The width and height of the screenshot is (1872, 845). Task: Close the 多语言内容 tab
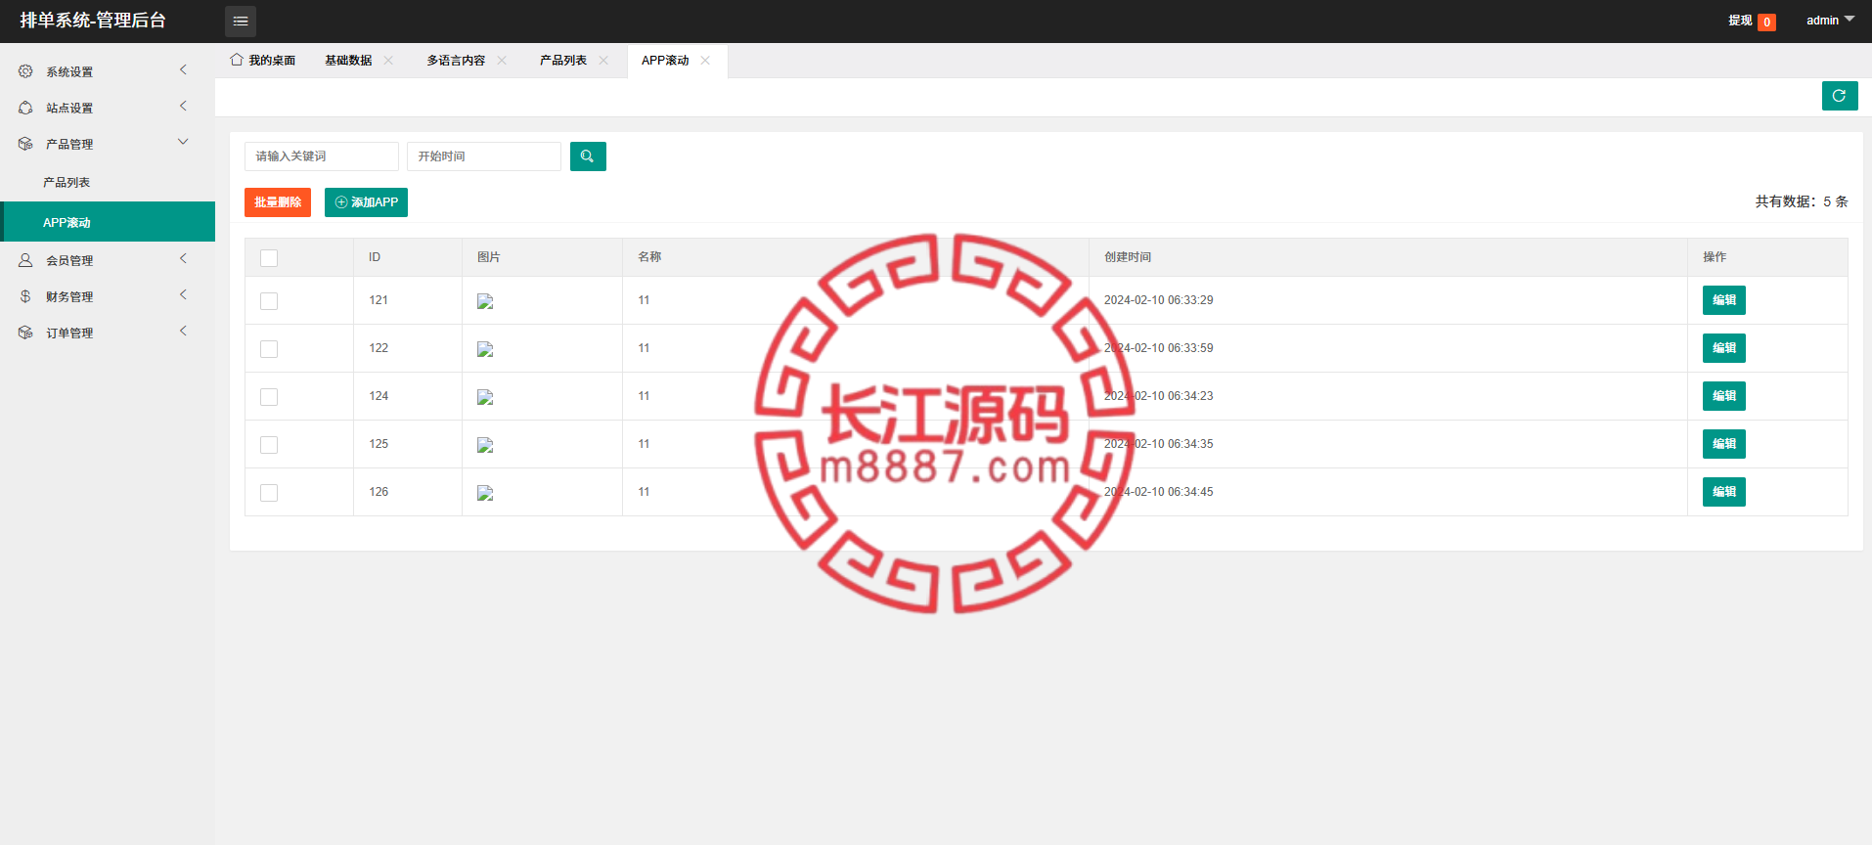pyautogui.click(x=502, y=61)
